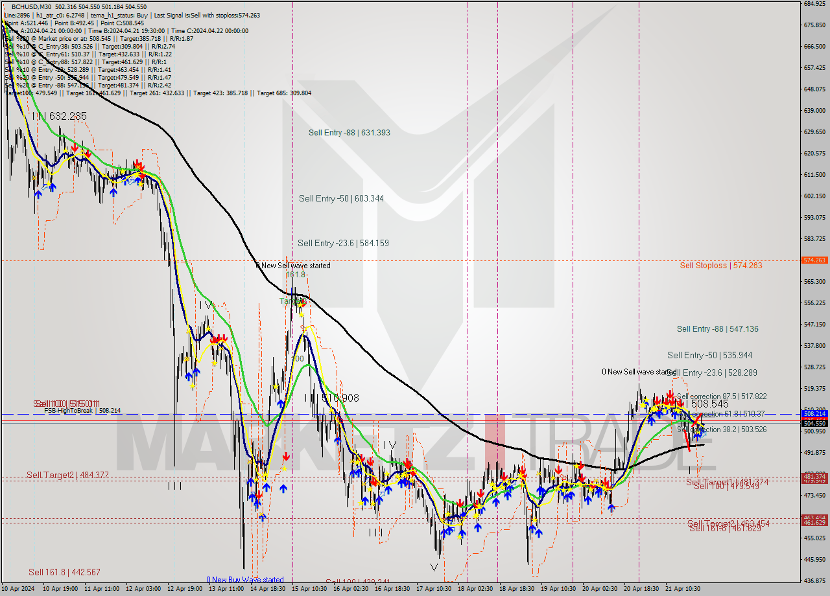Click the 'Sell Entry -88 | 631.393' label
830x596 pixels.
coord(349,133)
